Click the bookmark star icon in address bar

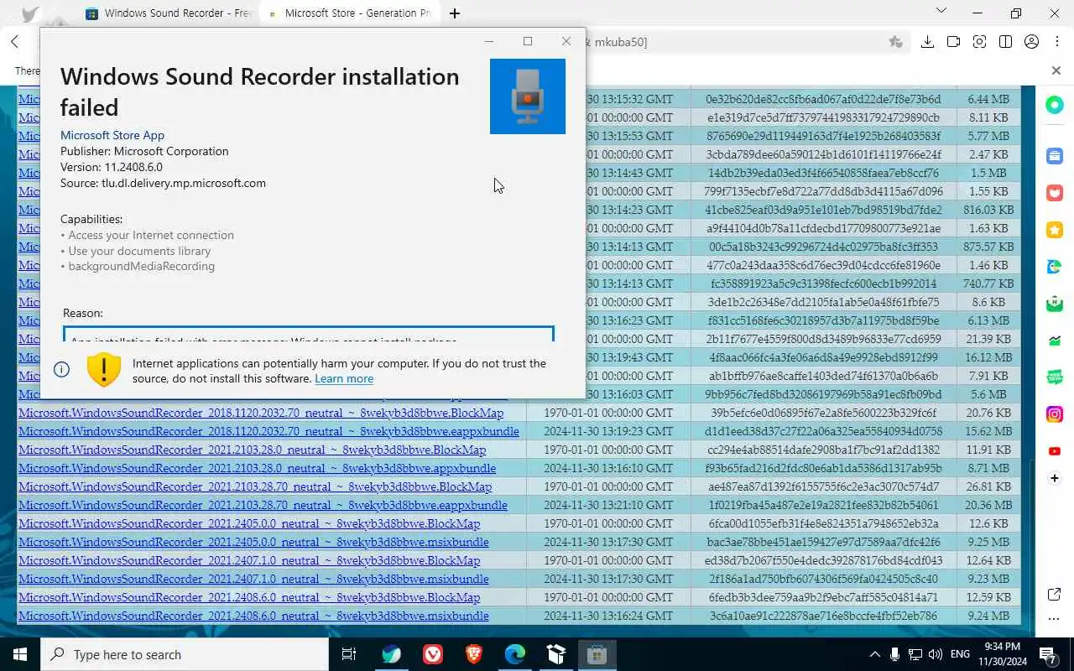pyautogui.click(x=895, y=42)
